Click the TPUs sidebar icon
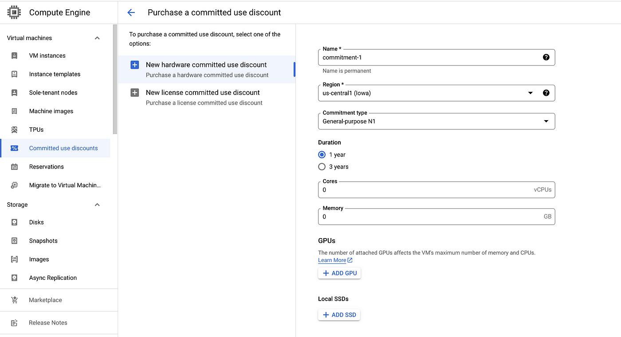 point(14,129)
